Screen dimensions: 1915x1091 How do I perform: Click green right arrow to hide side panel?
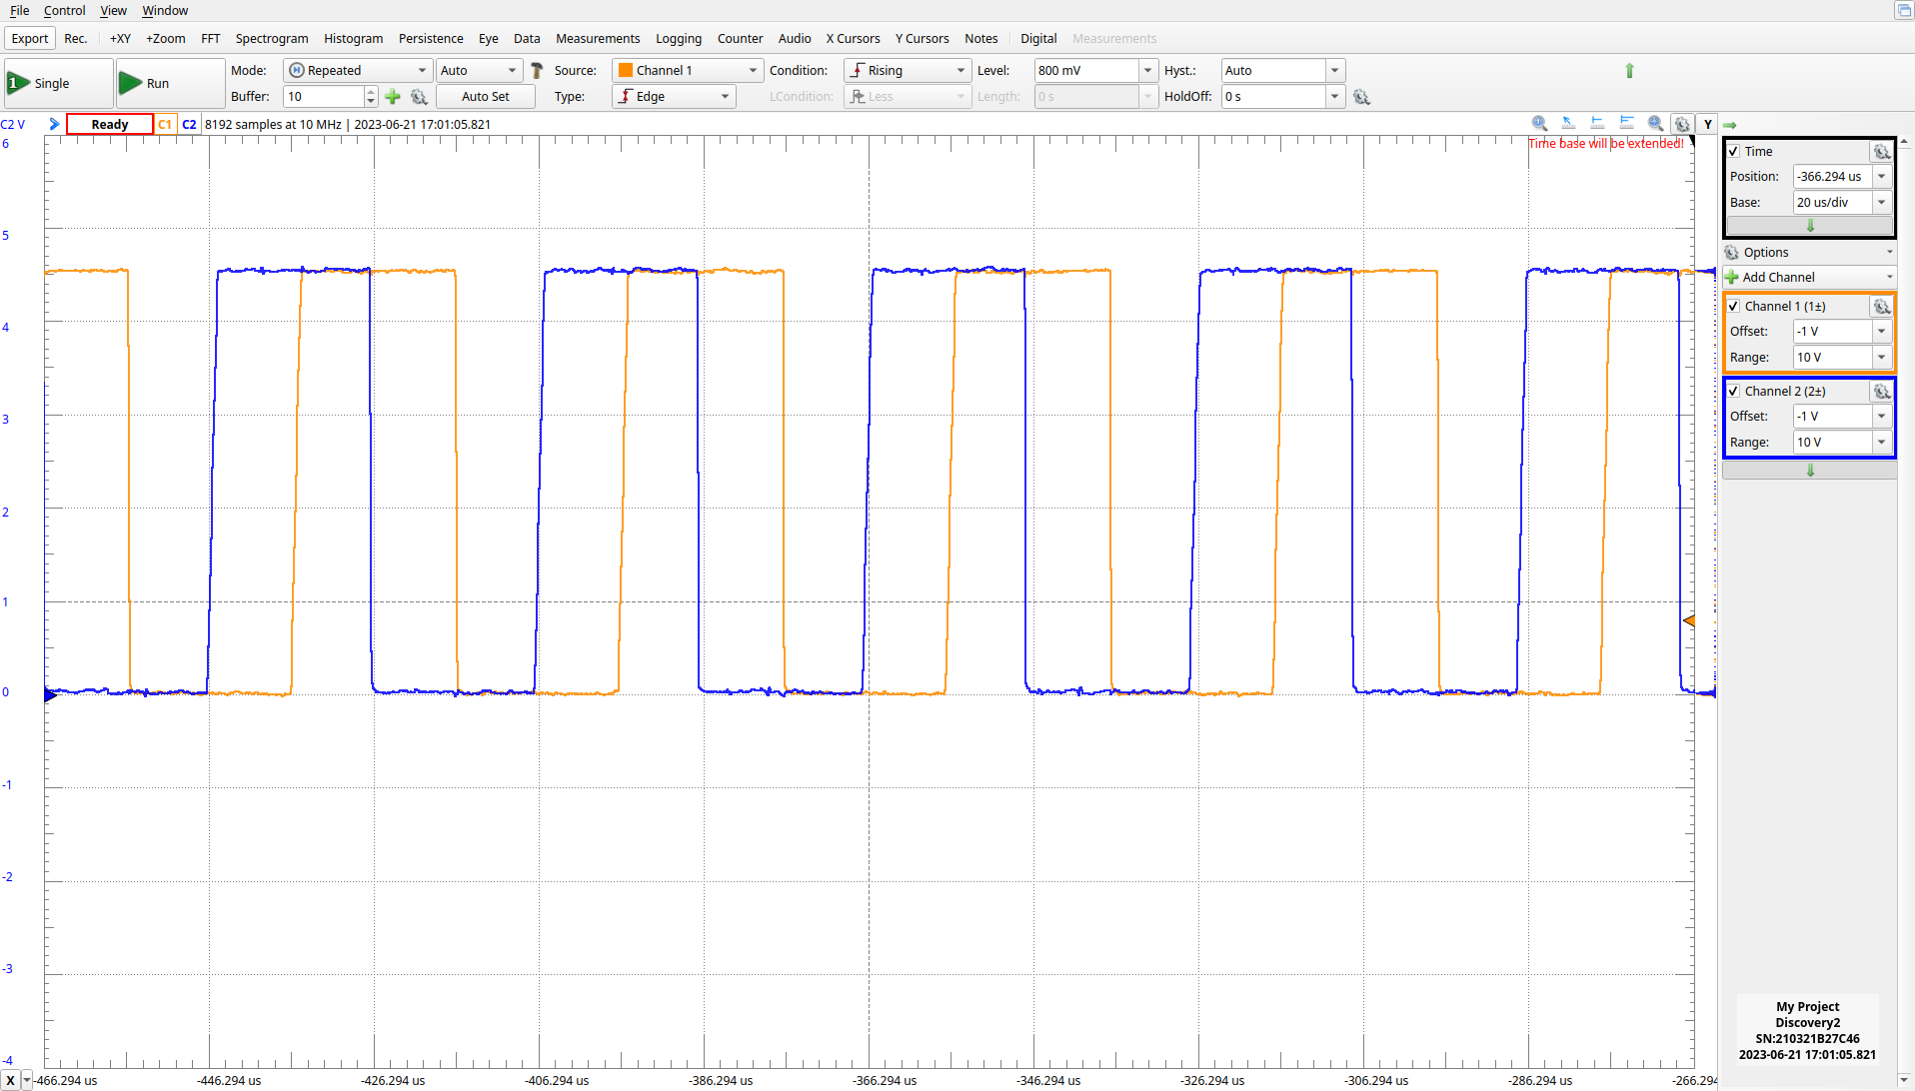1729,125
